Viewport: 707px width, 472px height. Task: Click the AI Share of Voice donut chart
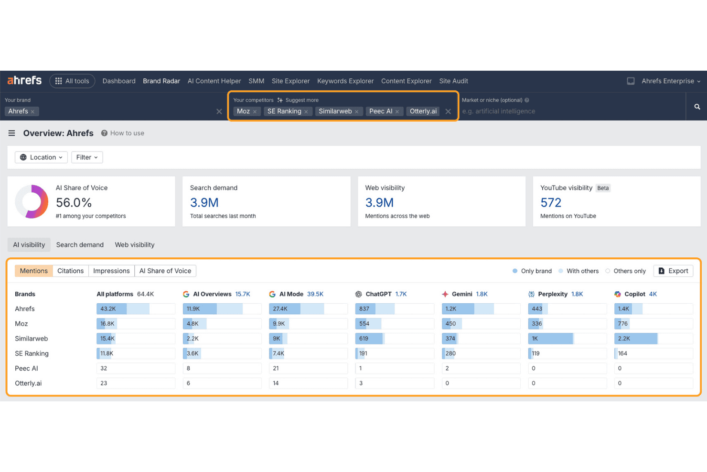32,202
